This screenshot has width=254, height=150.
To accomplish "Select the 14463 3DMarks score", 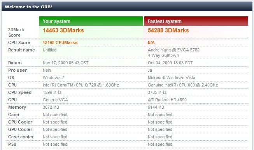I will [63, 30].
